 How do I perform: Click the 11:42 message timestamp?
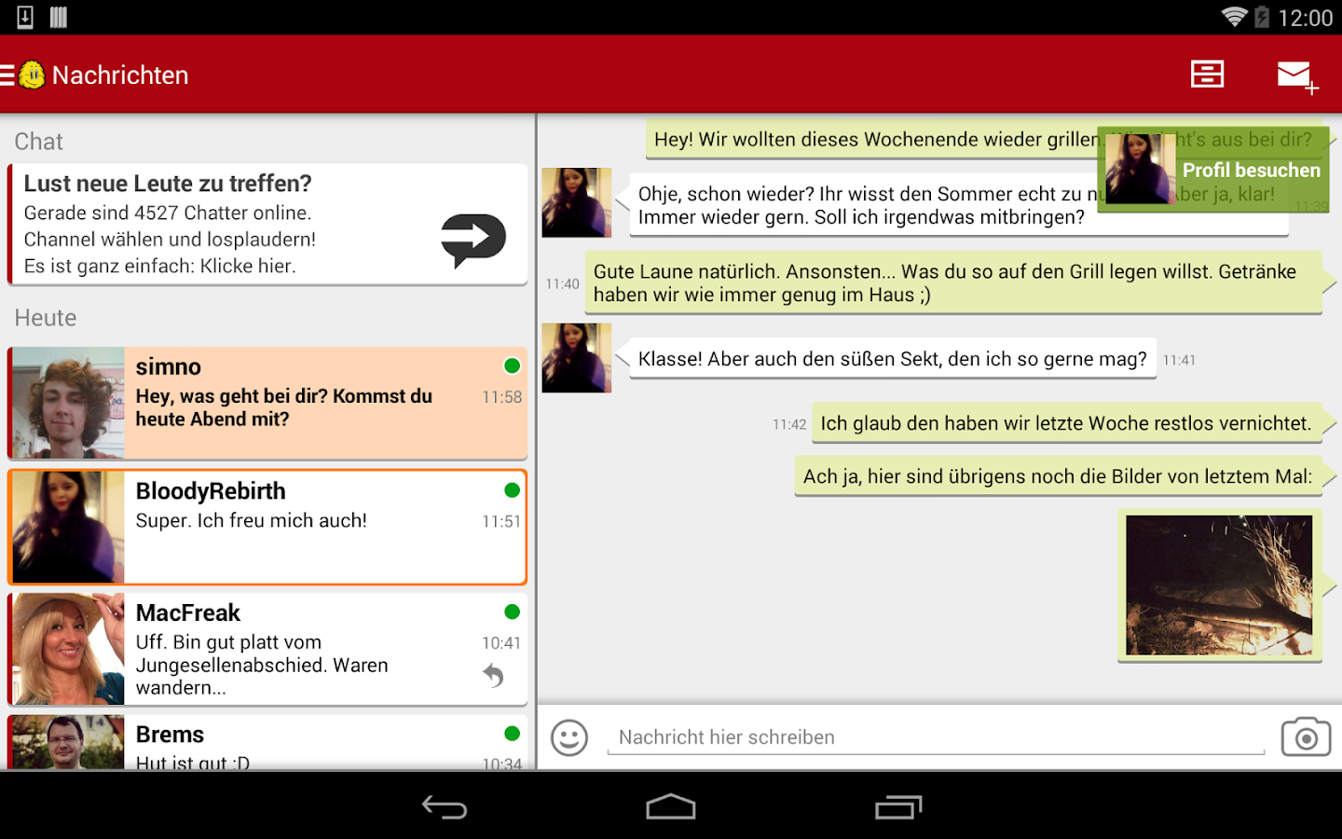789,425
